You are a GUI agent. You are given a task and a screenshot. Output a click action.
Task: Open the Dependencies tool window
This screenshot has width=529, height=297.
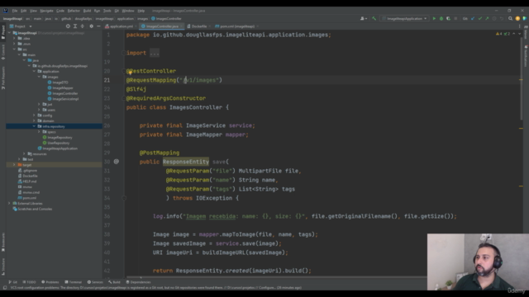click(x=138, y=282)
